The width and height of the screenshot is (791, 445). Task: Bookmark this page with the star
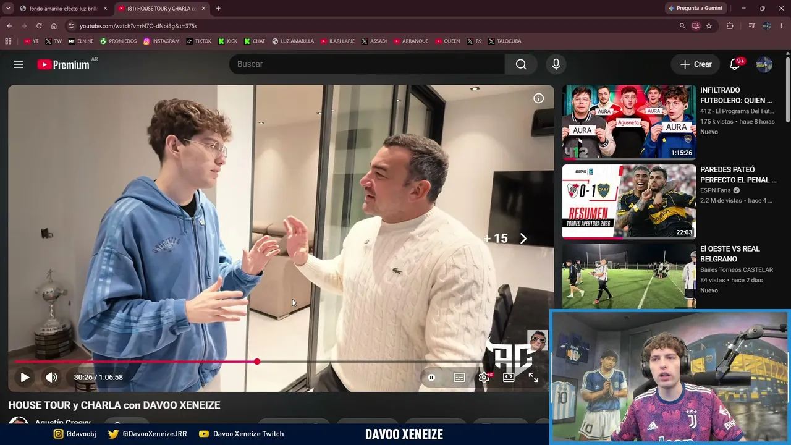click(709, 26)
